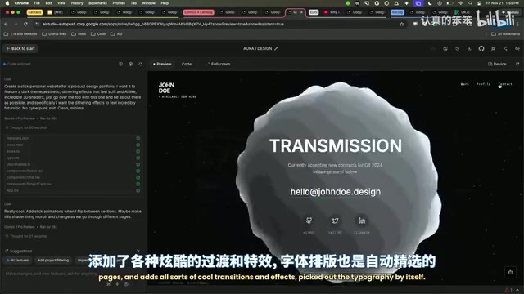
Task: Open the Bookmarks menu in menu bar
Action: (97, 3)
